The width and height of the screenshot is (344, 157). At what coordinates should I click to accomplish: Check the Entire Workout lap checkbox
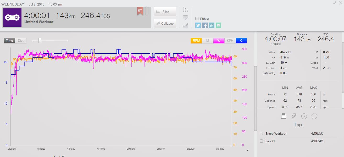click(x=261, y=133)
